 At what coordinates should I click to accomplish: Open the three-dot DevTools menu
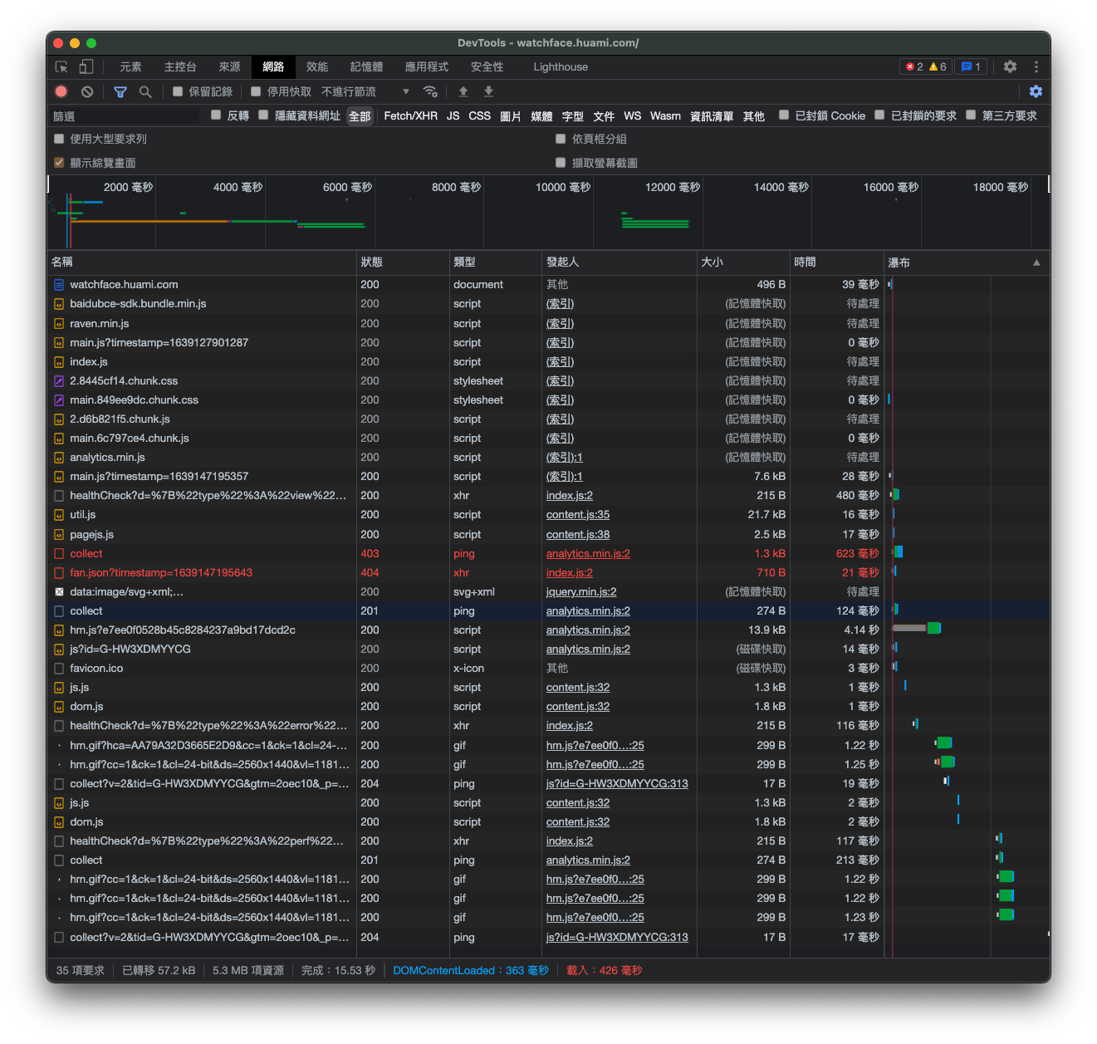[x=1036, y=66]
